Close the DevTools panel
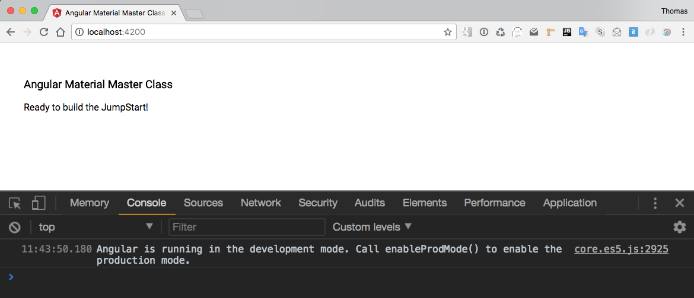Viewport: 694px width, 298px height. click(x=679, y=203)
